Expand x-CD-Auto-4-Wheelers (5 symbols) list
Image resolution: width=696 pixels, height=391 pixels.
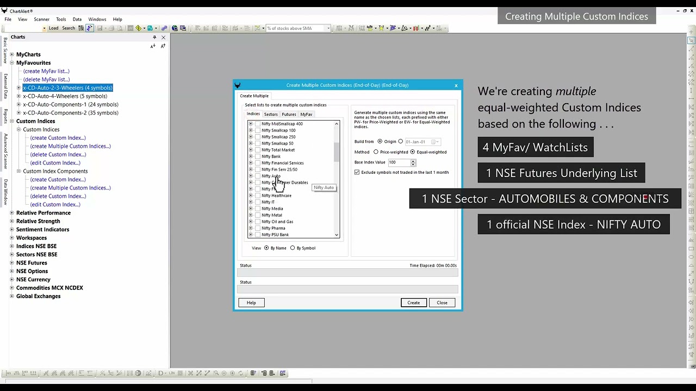tap(18, 96)
